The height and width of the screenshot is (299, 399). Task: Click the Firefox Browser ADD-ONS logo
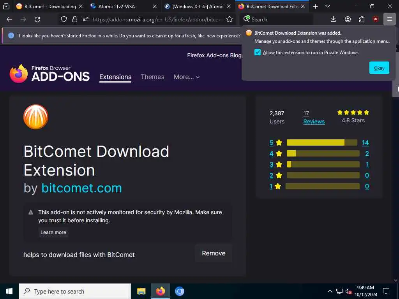coord(49,74)
